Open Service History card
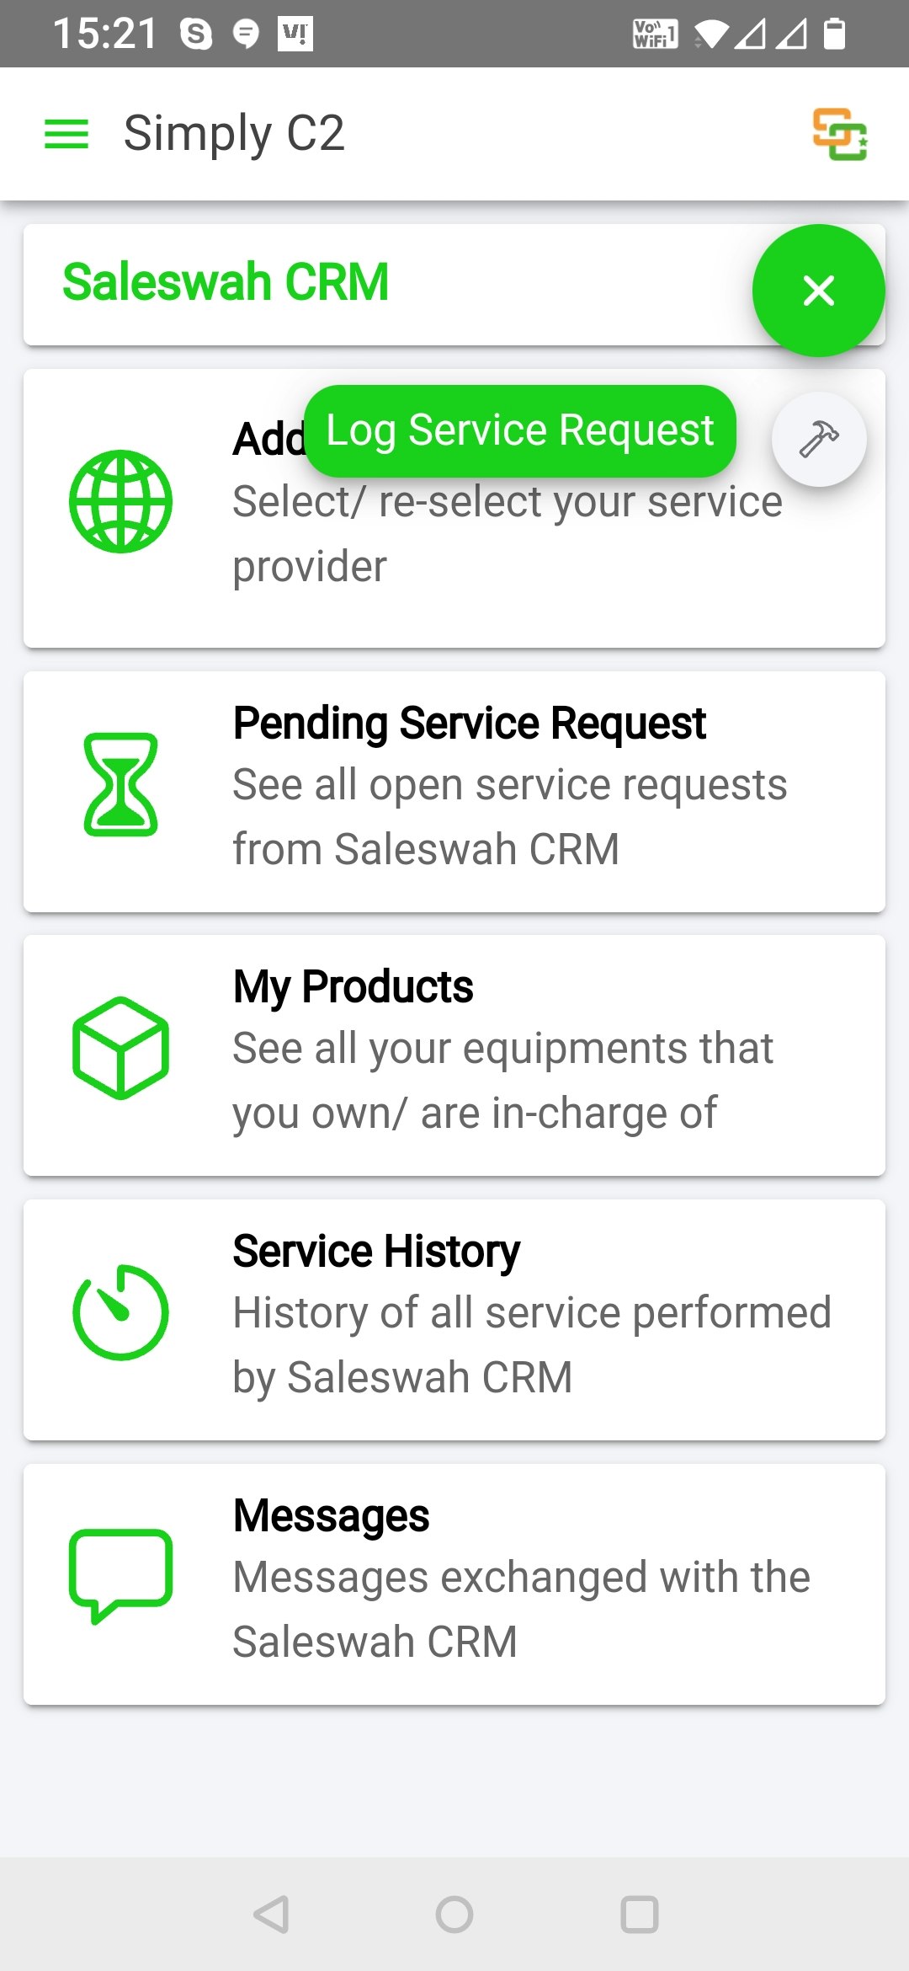The width and height of the screenshot is (909, 1971). 454,1320
